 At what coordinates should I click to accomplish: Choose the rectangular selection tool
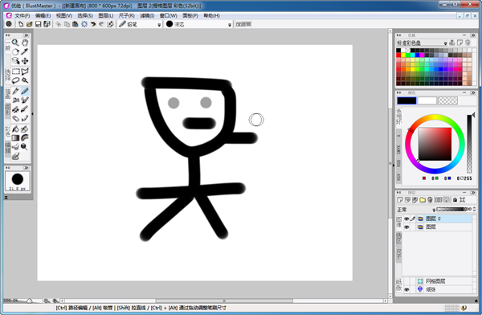(x=15, y=72)
